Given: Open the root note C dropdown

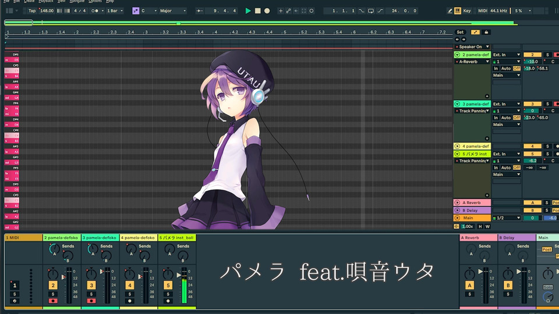Looking at the screenshot, I should pyautogui.click(x=148, y=10).
